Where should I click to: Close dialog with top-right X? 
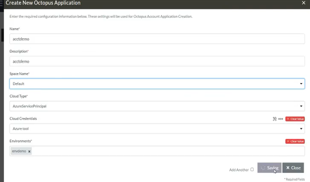point(304,3)
